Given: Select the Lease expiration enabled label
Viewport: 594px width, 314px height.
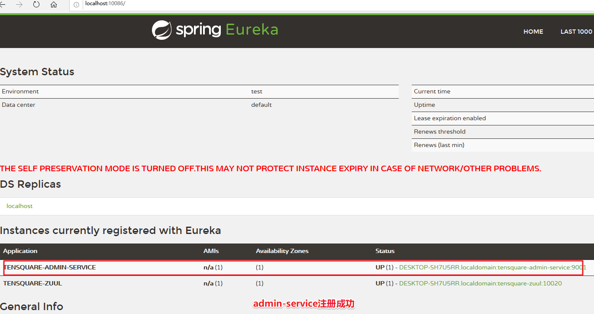Looking at the screenshot, I should [x=450, y=118].
